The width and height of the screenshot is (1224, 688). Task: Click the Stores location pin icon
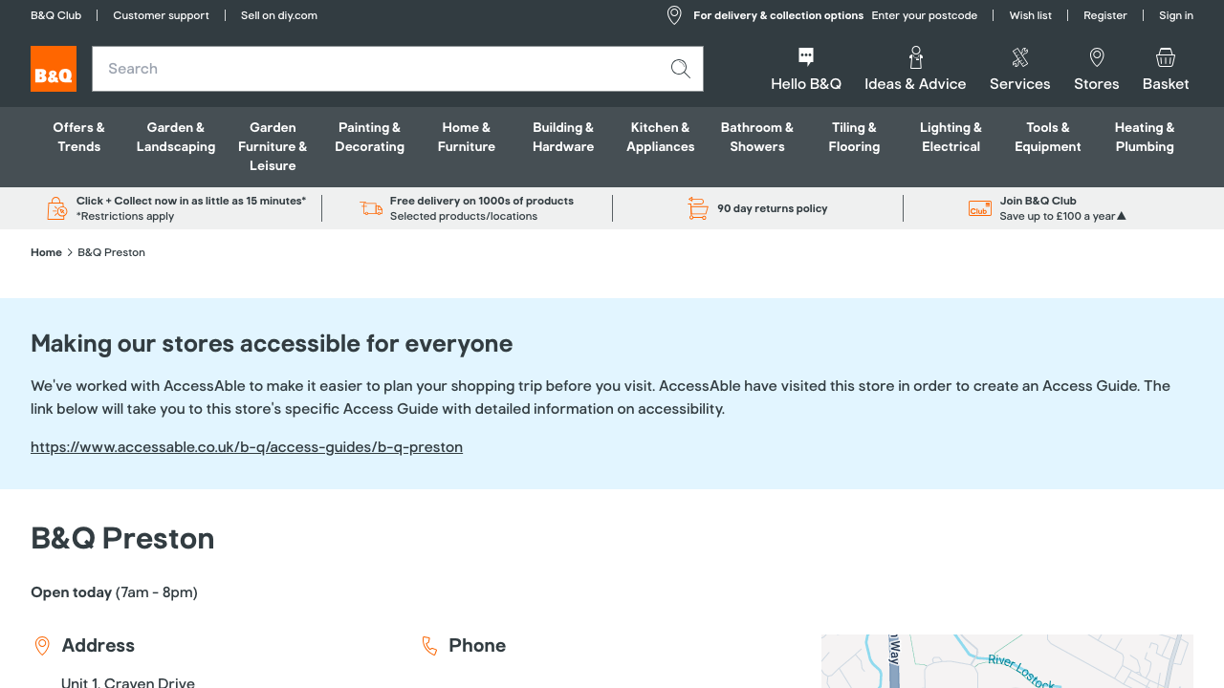(x=1096, y=57)
